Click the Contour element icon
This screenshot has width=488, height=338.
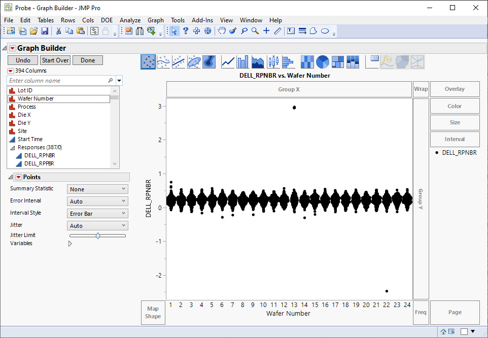(209, 62)
